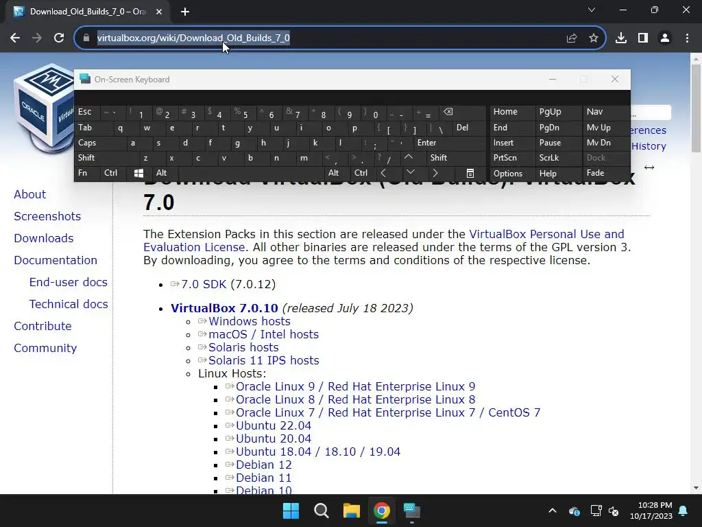Toggle Caps on the On-Screen Keyboard

pos(100,143)
